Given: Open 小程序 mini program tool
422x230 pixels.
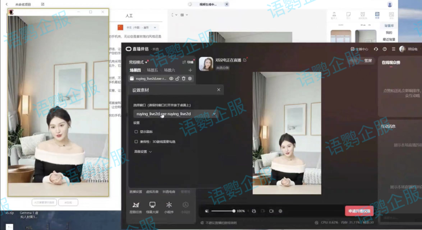Looking at the screenshot, I should [169, 207].
